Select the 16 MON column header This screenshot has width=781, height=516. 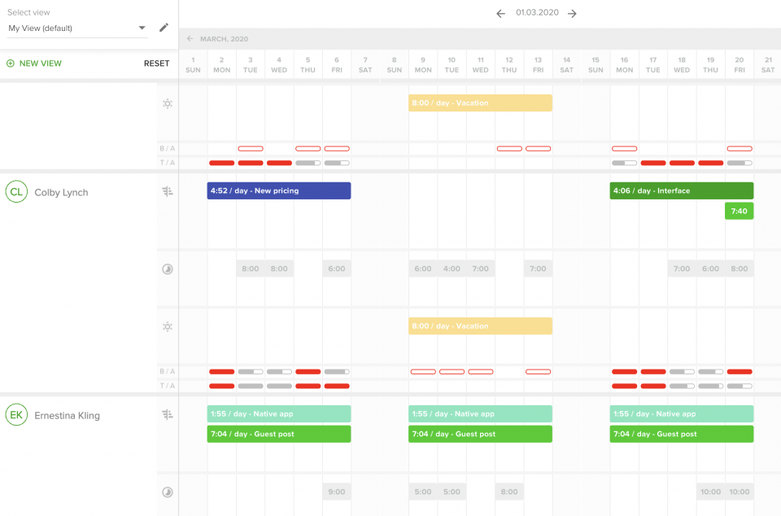624,65
